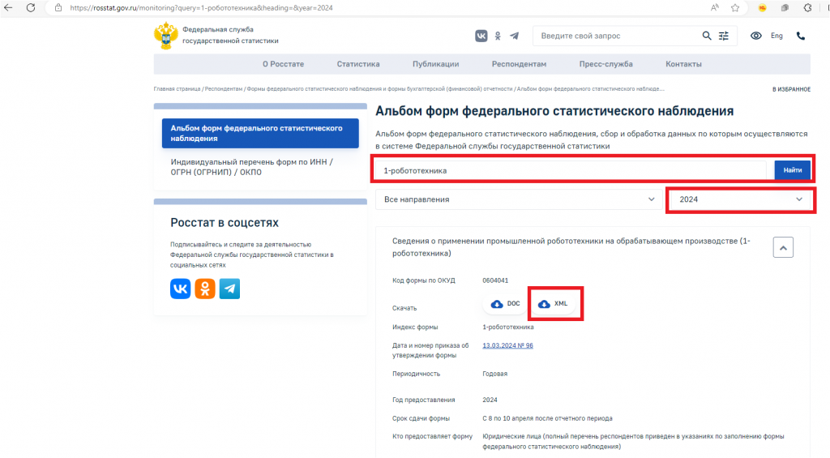This screenshot has height=458, width=830.
Task: Open the browser extensions puzzle icon
Action: coord(807,7)
